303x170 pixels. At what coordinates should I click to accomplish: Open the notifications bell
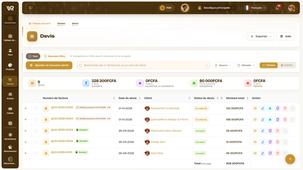pyautogui.click(x=277, y=8)
